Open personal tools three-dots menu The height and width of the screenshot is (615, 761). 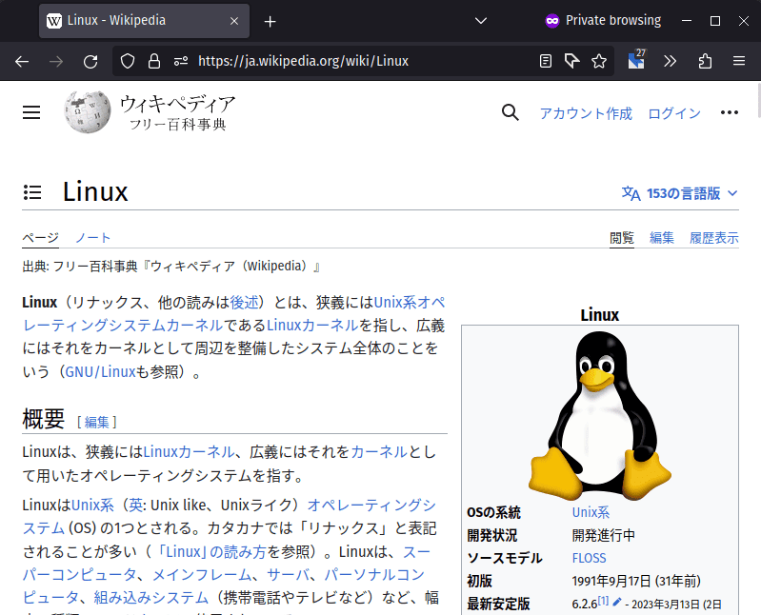click(729, 112)
